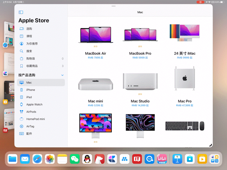Click the MacBook Air title

click(x=96, y=53)
